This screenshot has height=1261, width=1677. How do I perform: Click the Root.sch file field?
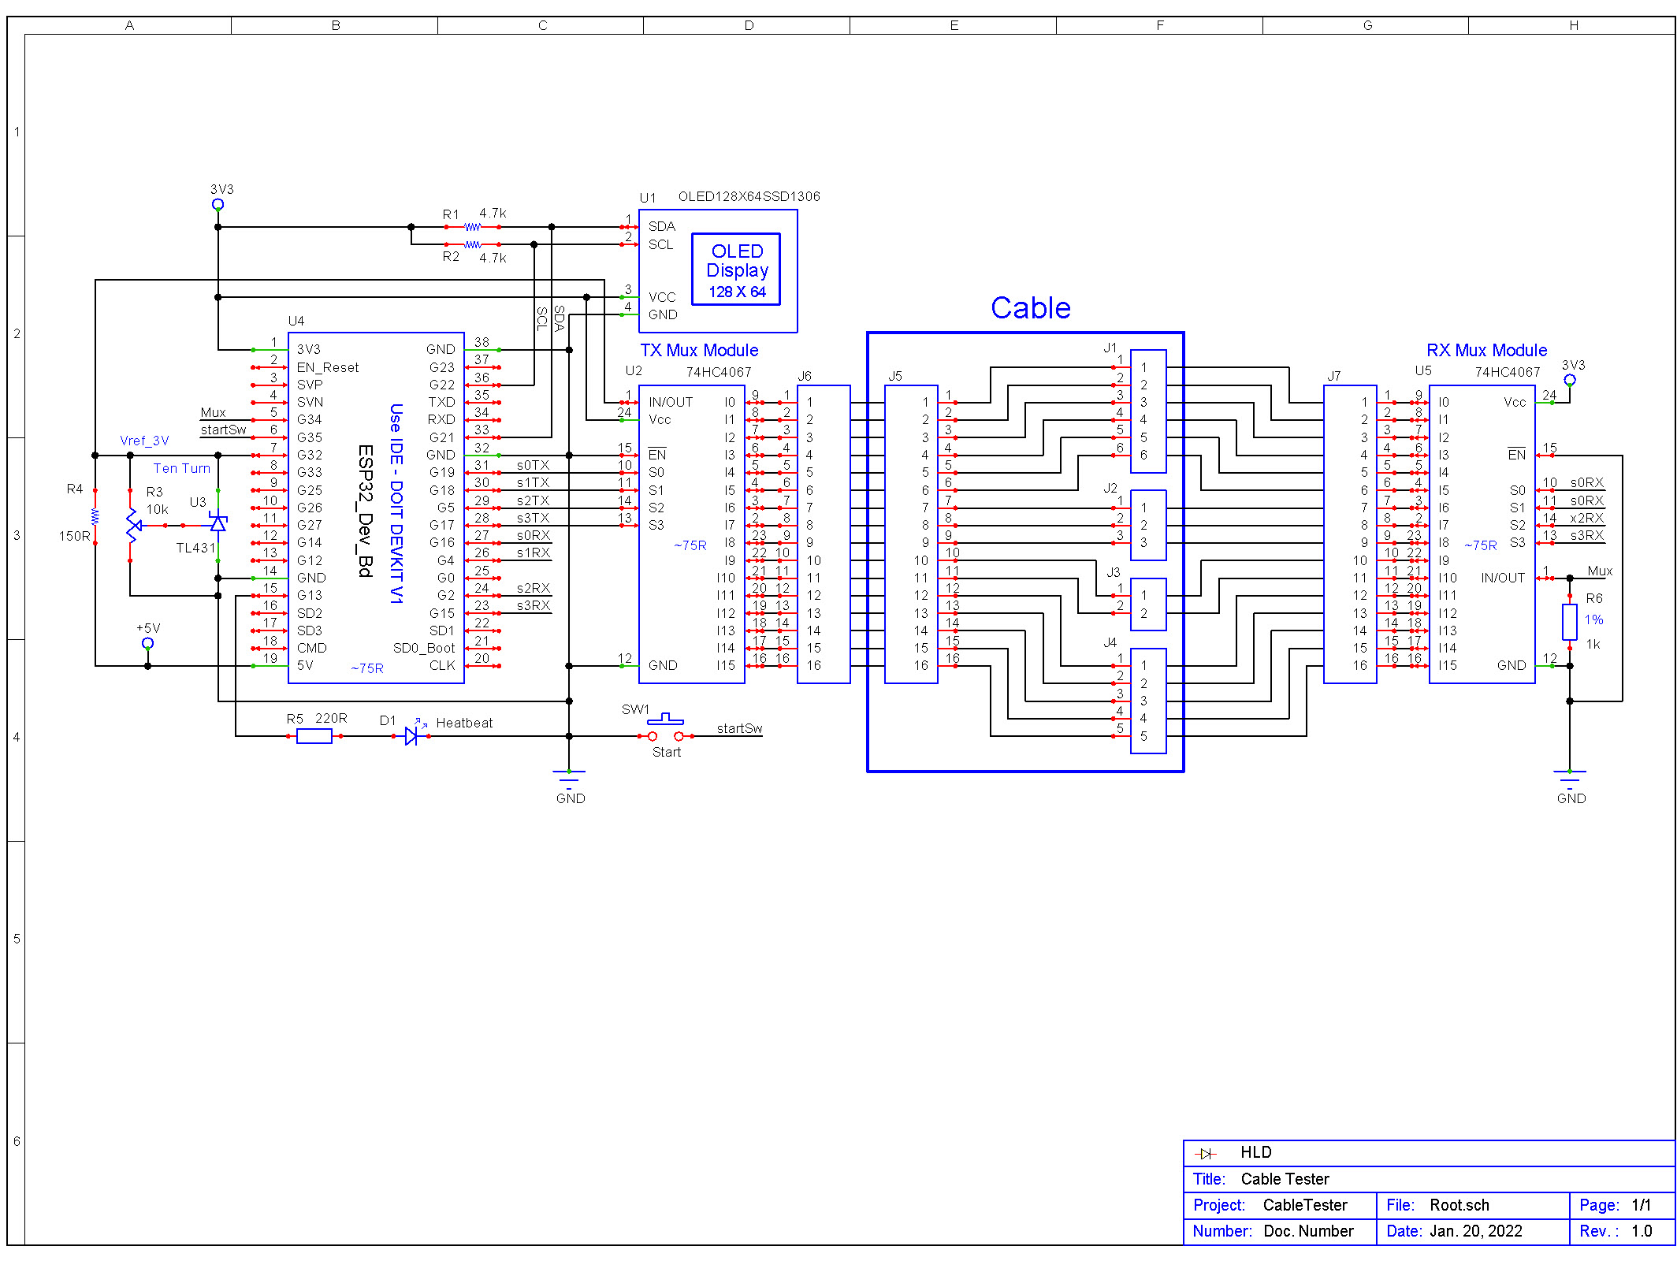[x=1459, y=1205]
